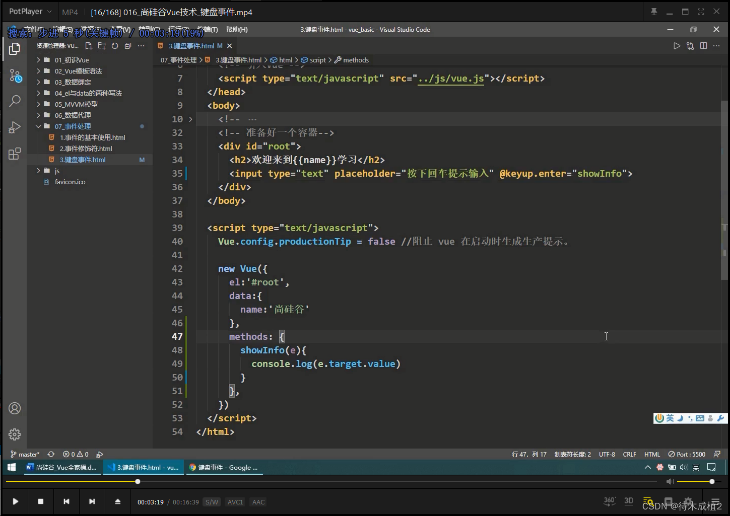This screenshot has width=730, height=516.
Task: Open the Manage gear in the activity bar
Action: pyautogui.click(x=15, y=434)
